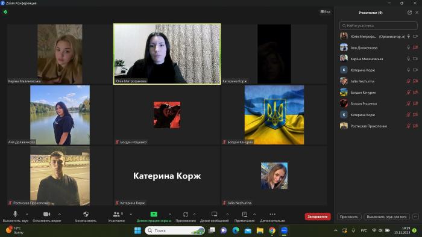Click Пригласить invite button
The image size is (422, 237).
point(349,217)
